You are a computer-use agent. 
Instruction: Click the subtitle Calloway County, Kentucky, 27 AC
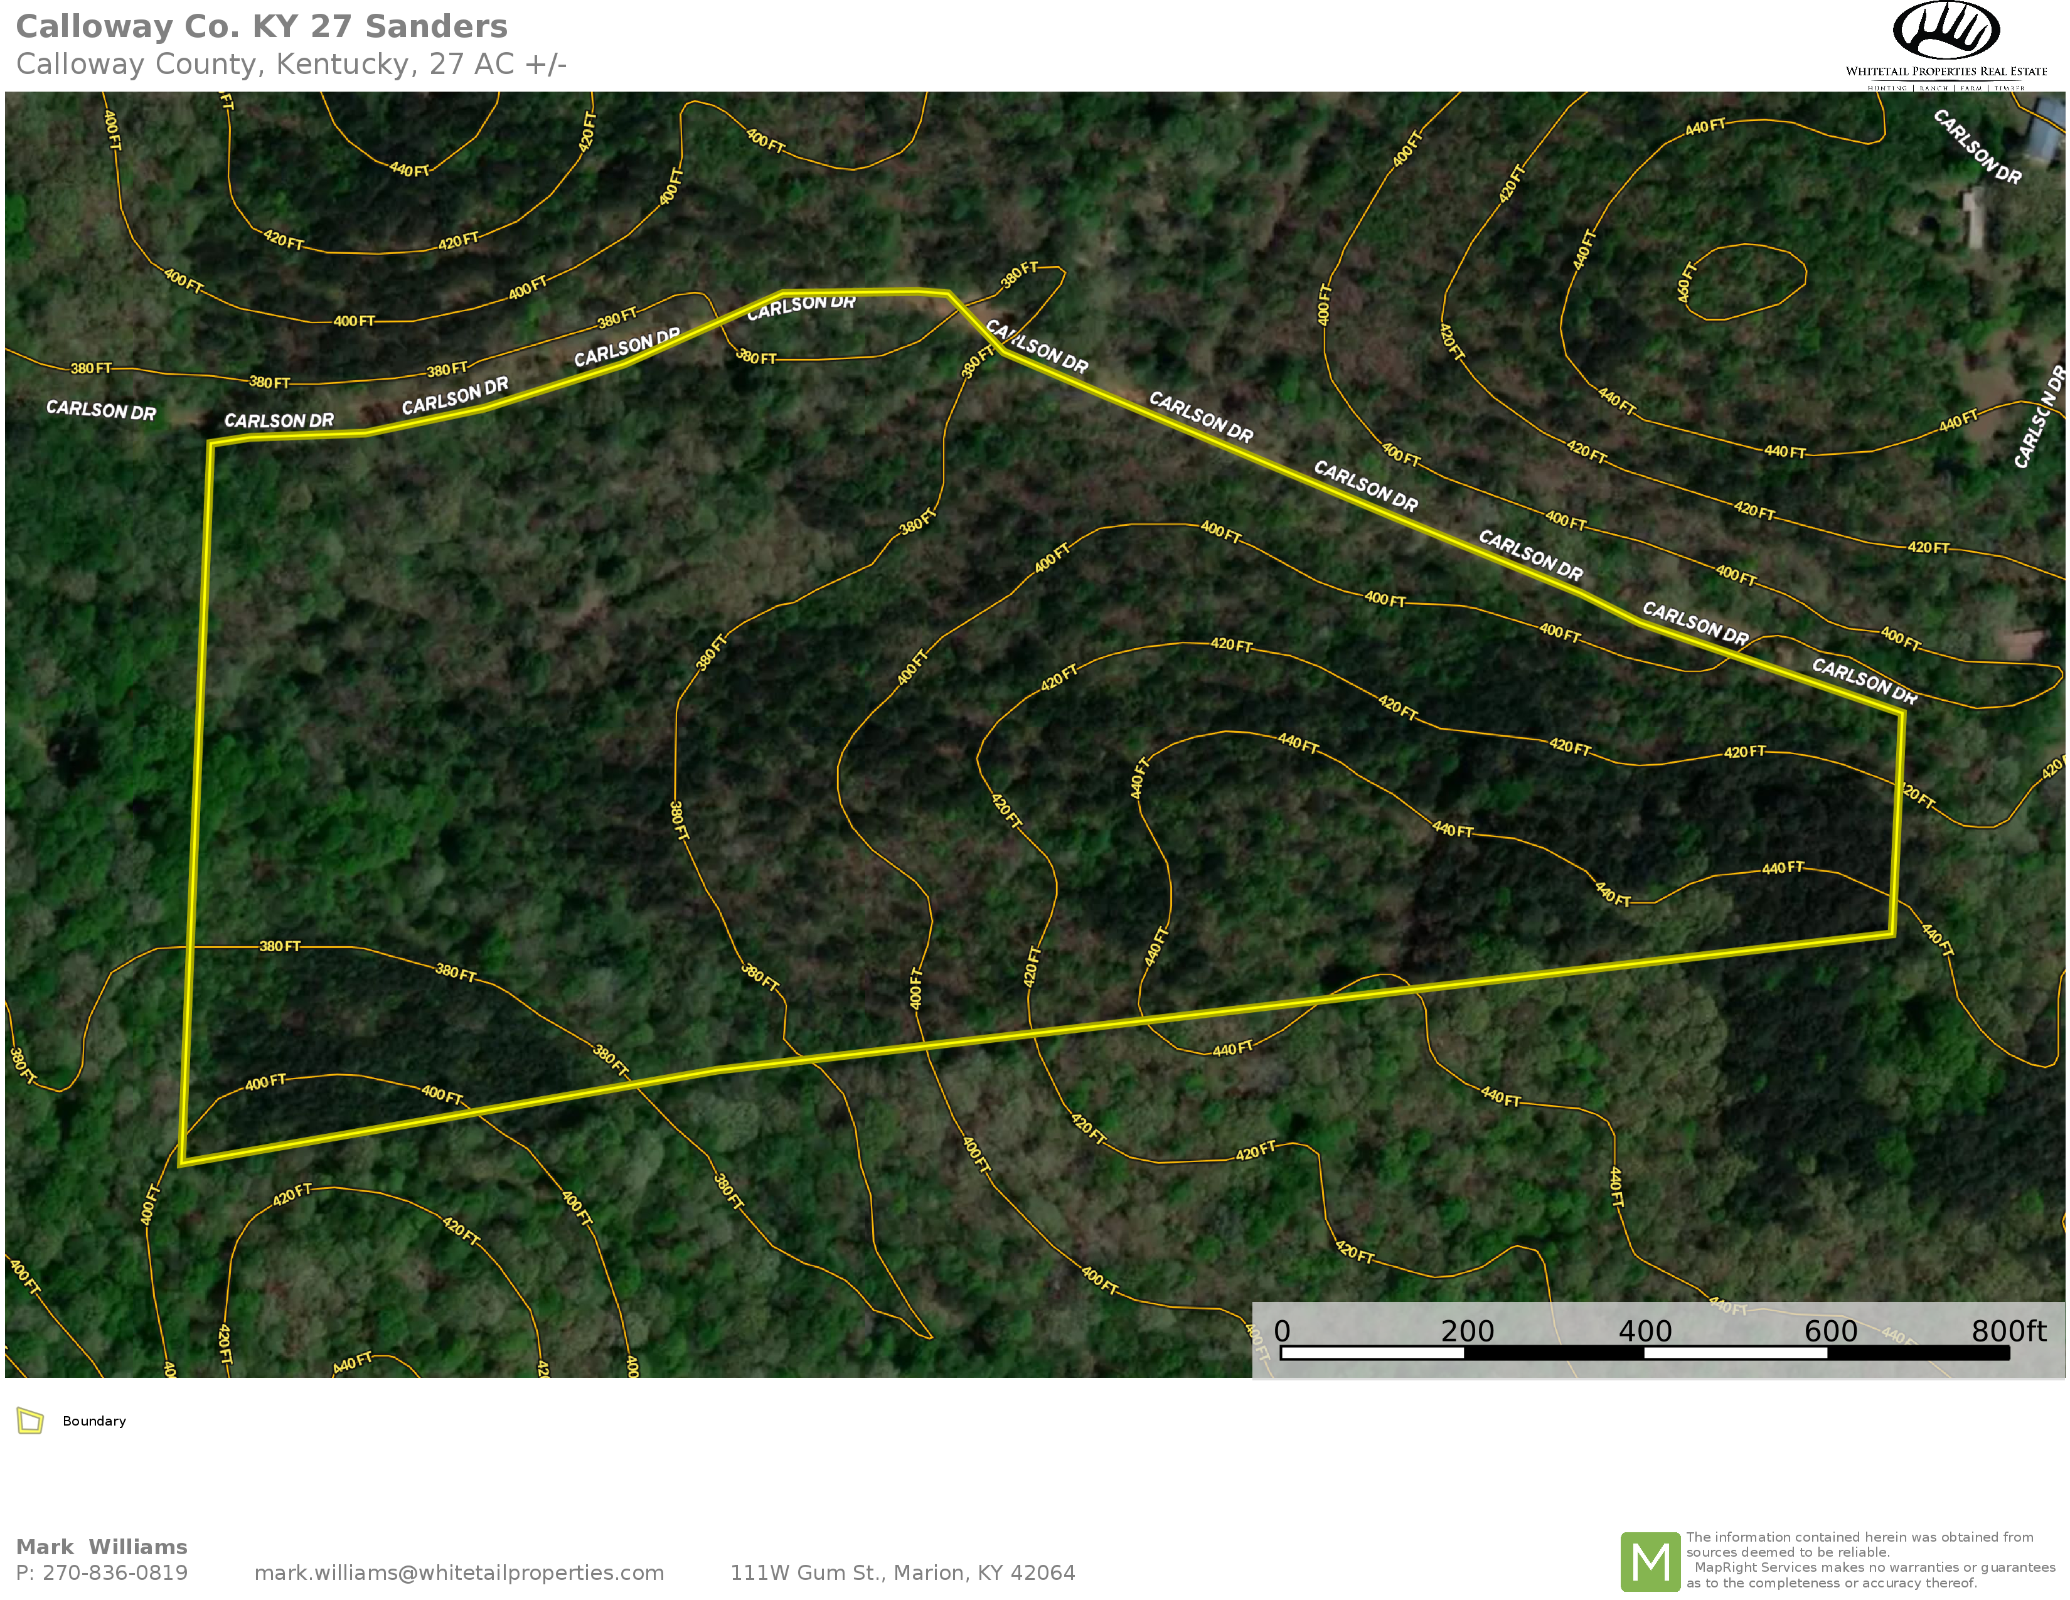coord(291,65)
